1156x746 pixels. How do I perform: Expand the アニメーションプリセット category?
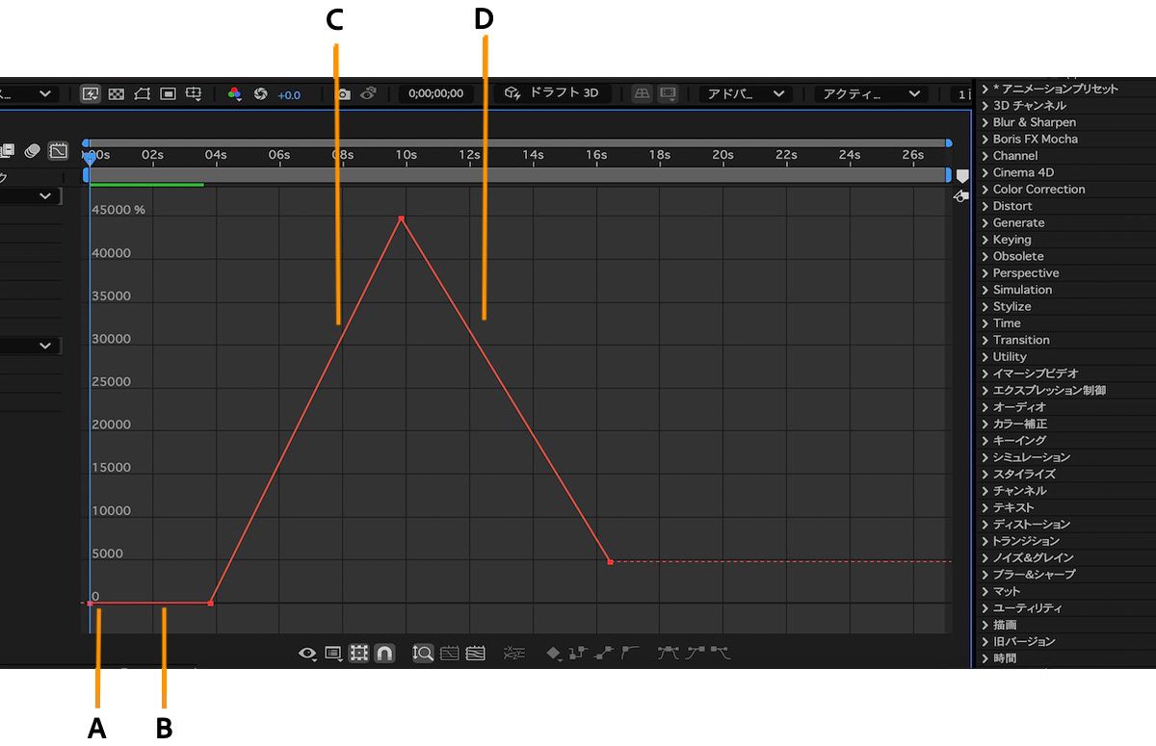985,89
